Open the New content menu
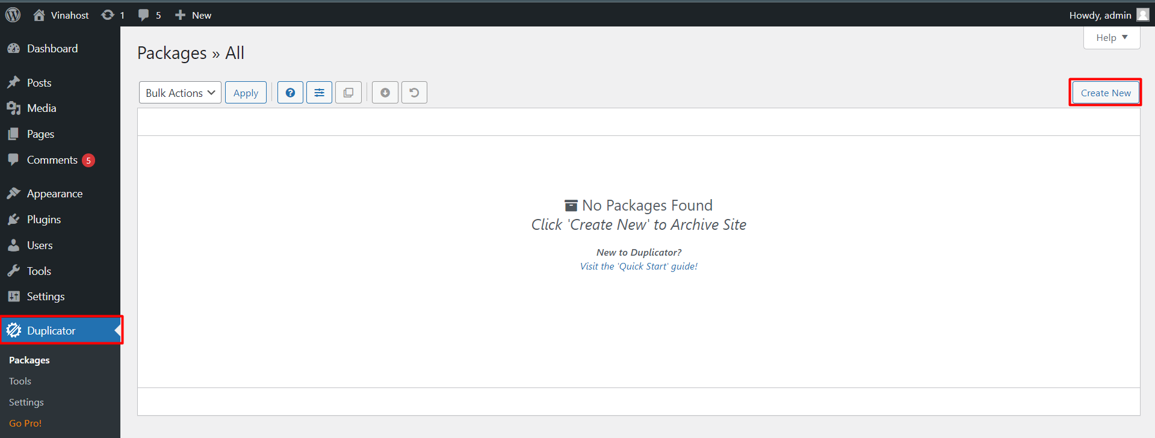Screen dimensions: 1155x438 [193, 15]
